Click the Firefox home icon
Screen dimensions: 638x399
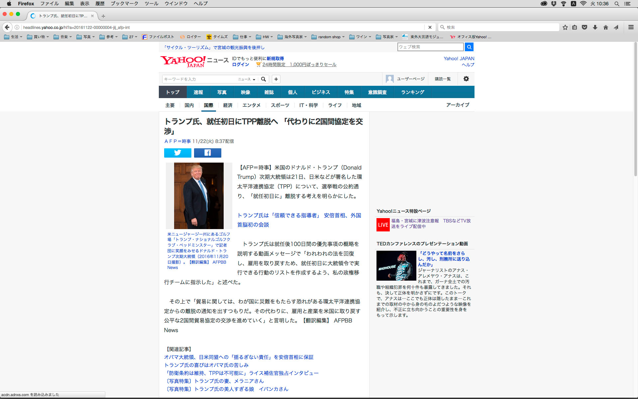click(605, 27)
